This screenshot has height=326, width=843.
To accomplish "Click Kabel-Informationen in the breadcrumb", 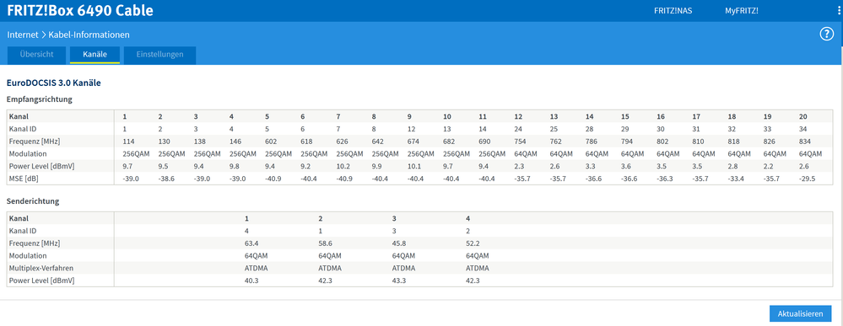I will pyautogui.click(x=89, y=35).
